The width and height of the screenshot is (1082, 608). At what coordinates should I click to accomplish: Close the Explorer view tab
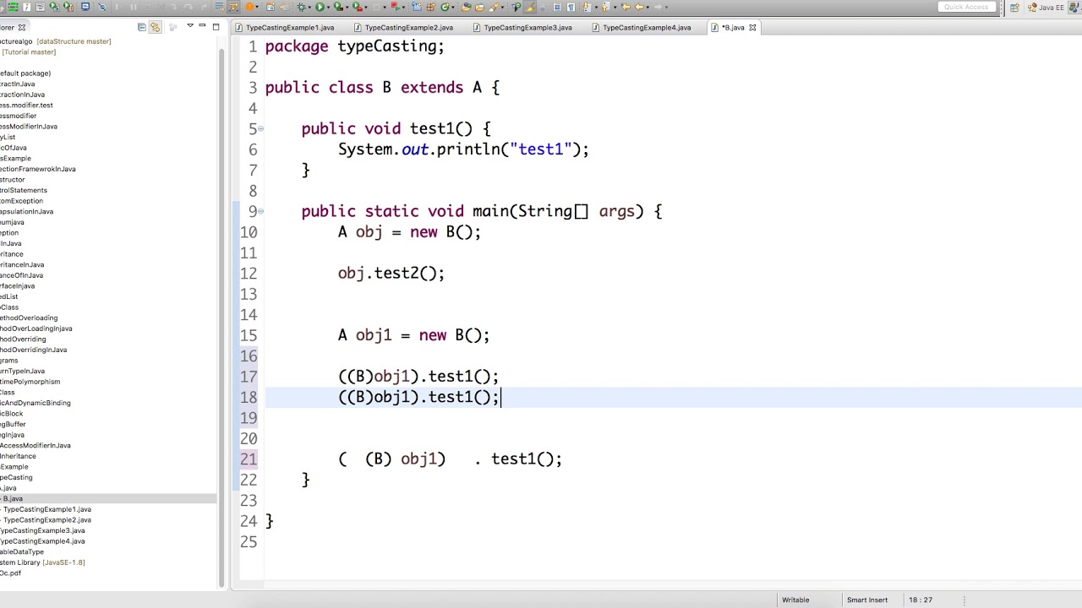coord(22,27)
